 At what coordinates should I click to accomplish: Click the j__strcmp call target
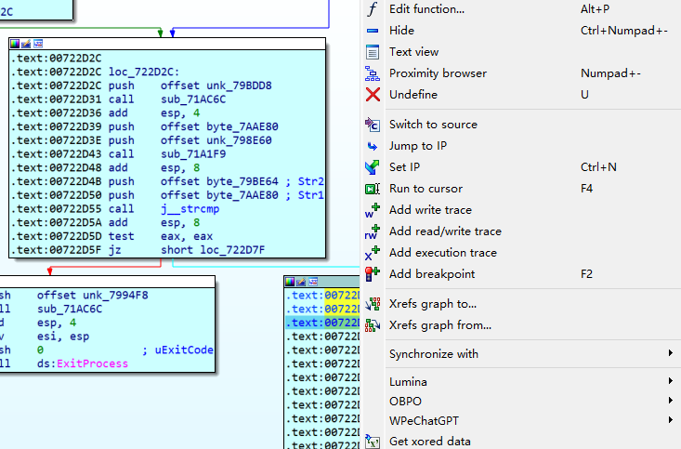pyautogui.click(x=190, y=209)
